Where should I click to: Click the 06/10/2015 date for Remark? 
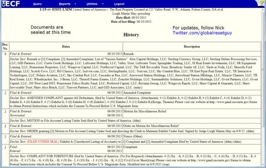tap(115, 54)
